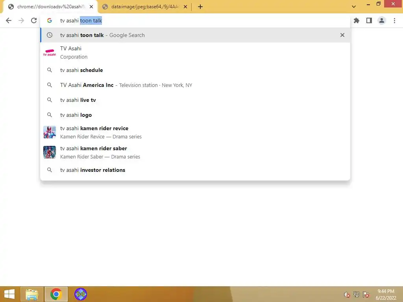Open File Explorer from the taskbar
The image size is (403, 302).
(32, 294)
